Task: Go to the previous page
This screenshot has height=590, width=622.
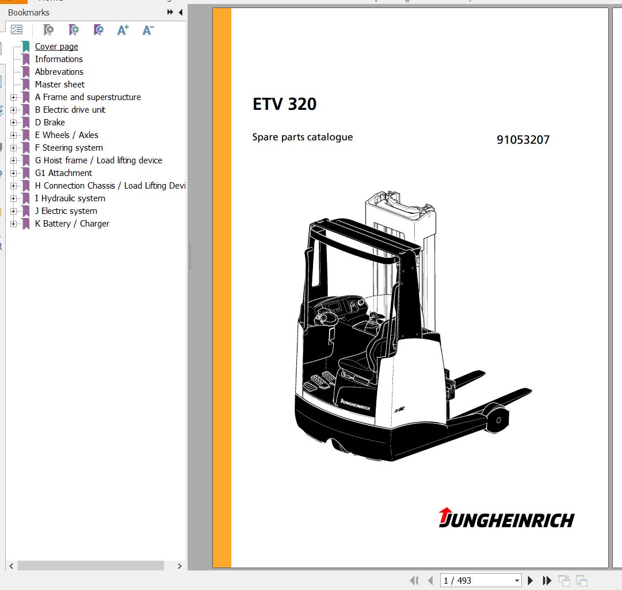Action: 430,580
